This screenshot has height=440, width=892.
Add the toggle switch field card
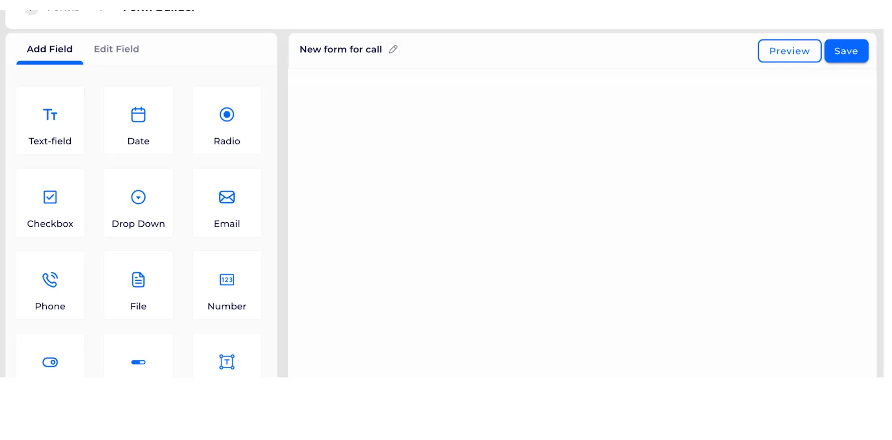coord(50,356)
